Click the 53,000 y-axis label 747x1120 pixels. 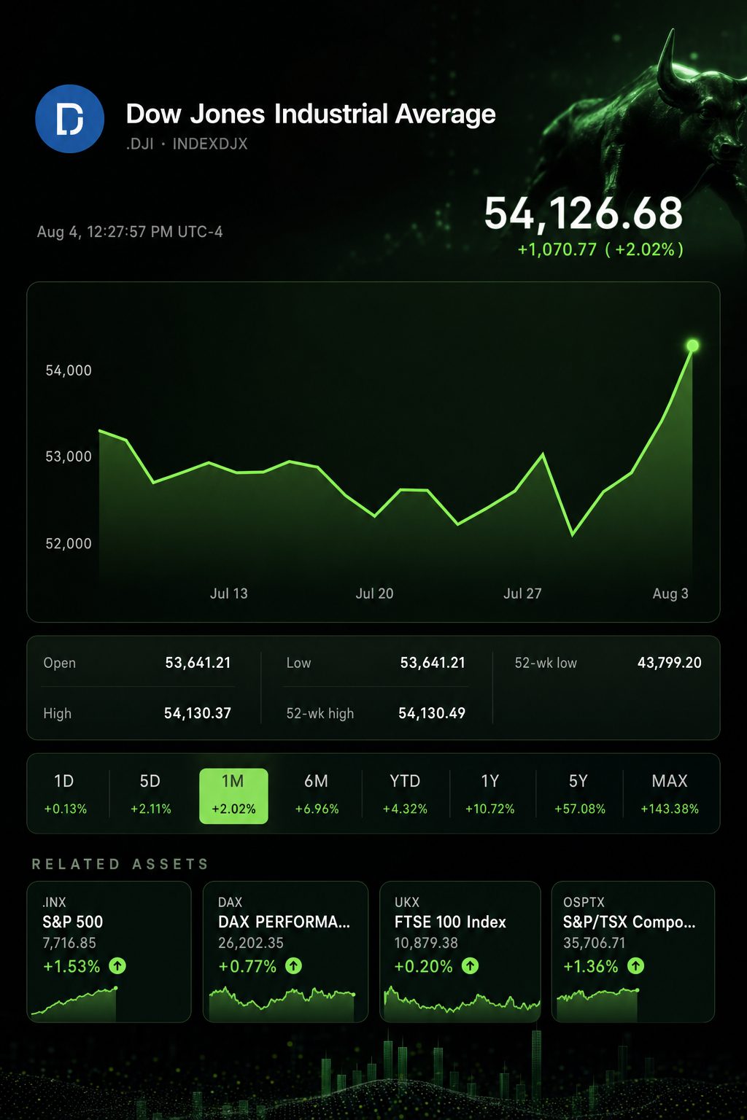(x=69, y=456)
